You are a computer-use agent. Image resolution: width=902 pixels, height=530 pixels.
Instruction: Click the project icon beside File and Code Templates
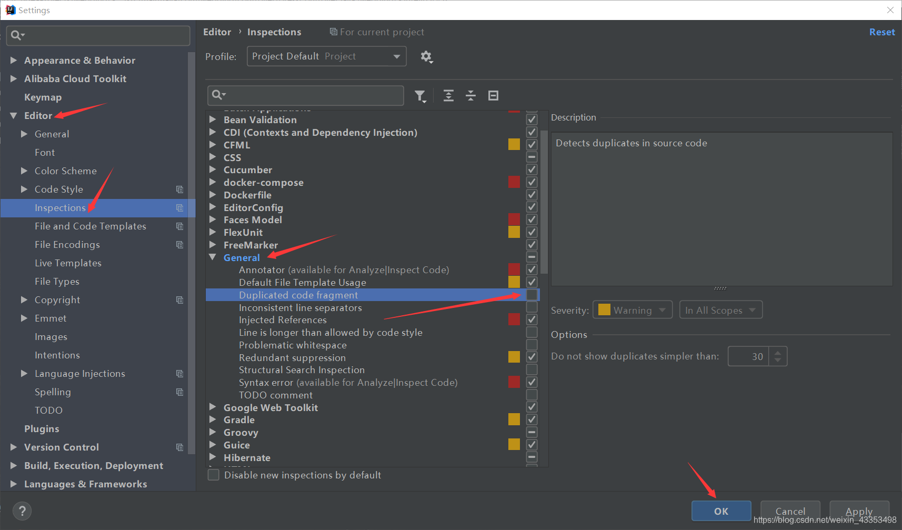click(x=179, y=226)
